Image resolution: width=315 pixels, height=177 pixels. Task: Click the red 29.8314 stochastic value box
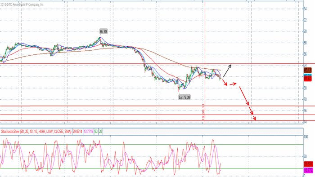pos(77,132)
